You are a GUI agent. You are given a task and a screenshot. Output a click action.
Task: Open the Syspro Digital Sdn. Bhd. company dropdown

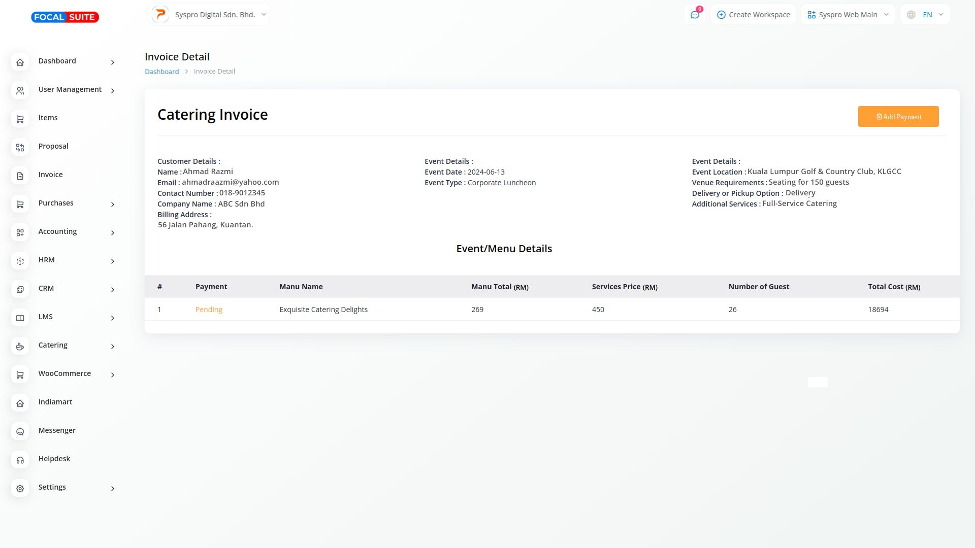pos(210,15)
